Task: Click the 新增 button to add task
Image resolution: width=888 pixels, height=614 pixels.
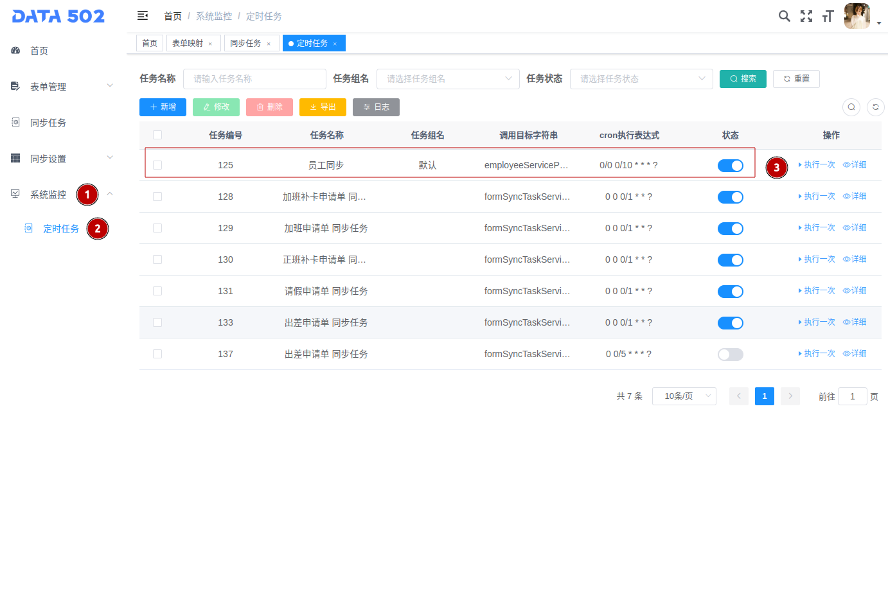Action: click(163, 107)
